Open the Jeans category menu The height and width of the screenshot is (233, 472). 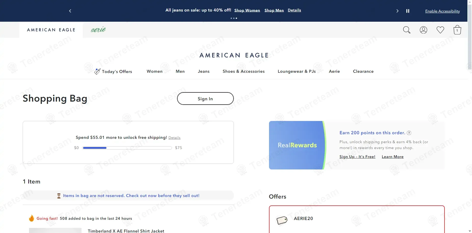[204, 71]
